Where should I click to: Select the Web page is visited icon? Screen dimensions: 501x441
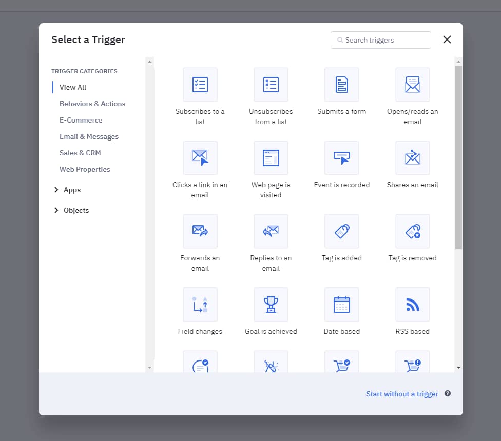[x=271, y=158]
